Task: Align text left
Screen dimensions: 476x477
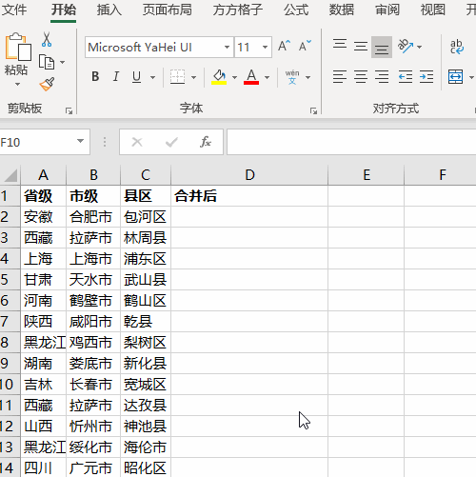Action: tap(340, 77)
